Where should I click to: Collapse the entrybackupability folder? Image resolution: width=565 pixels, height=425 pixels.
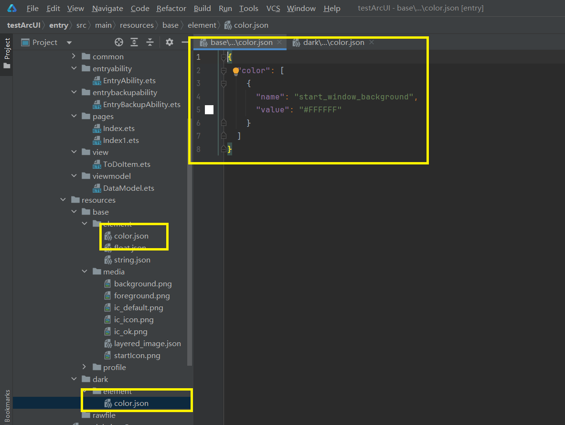point(74,92)
